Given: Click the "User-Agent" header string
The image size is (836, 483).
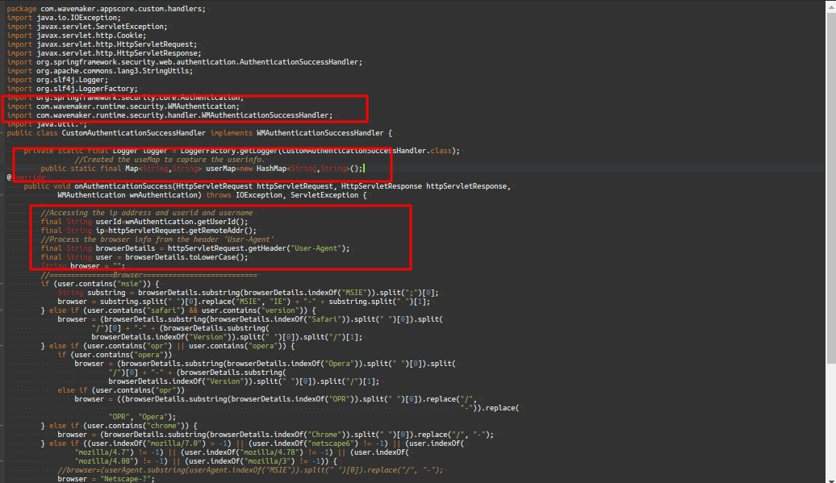Looking at the screenshot, I should pos(320,248).
